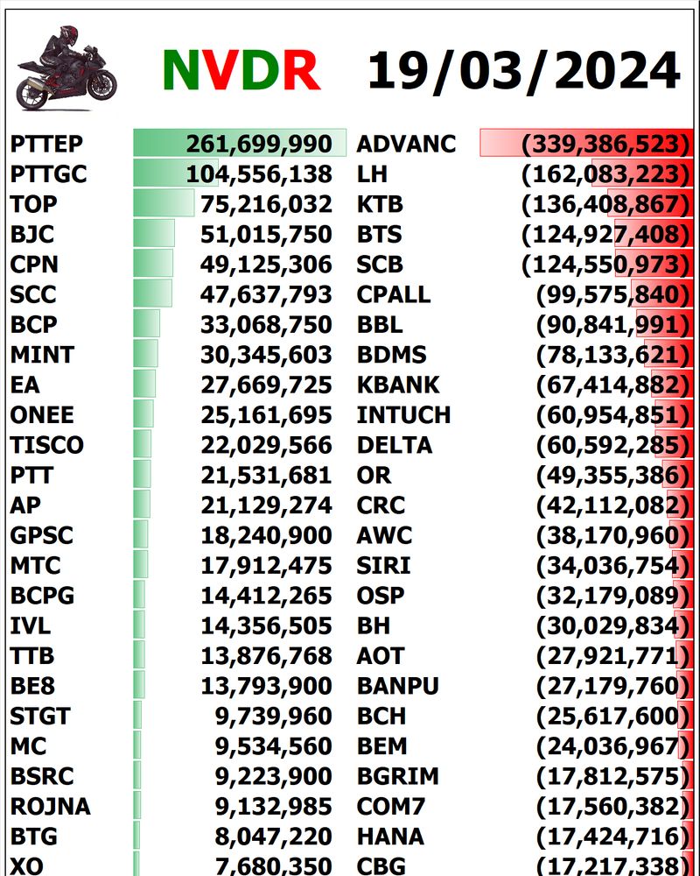Click the HANA sell value (17,424,716)
Viewport: 700px width, 876px height.
[x=608, y=836]
